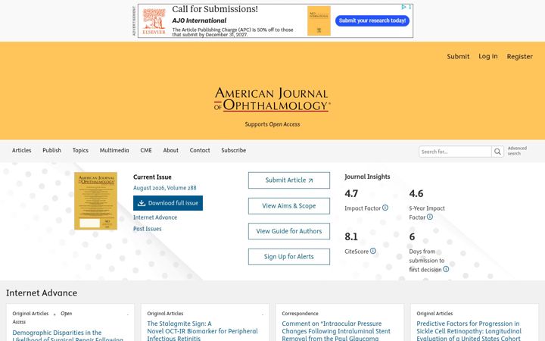Open Impact Factor info icon
Image resolution: width=545 pixels, height=341 pixels.
click(385, 208)
